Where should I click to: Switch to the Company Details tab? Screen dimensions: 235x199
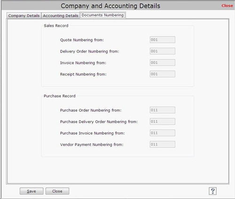point(24,15)
